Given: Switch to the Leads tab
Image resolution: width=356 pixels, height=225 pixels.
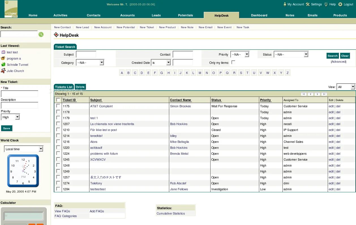Looking at the screenshot, I should point(156,15).
